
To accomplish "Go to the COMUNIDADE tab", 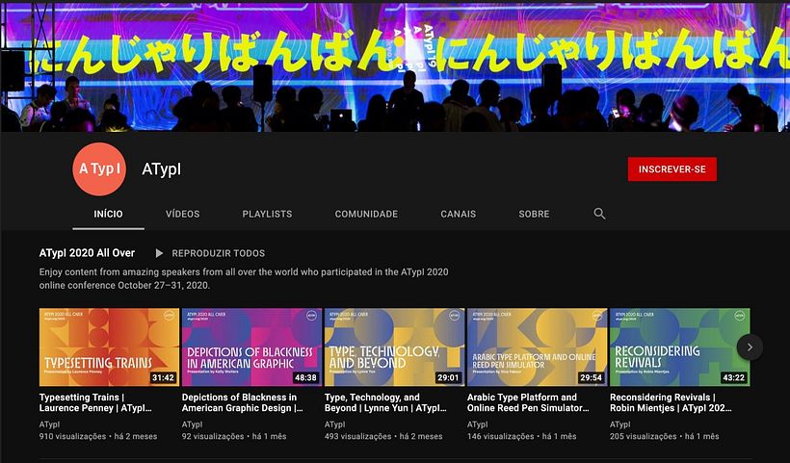I will [x=366, y=214].
